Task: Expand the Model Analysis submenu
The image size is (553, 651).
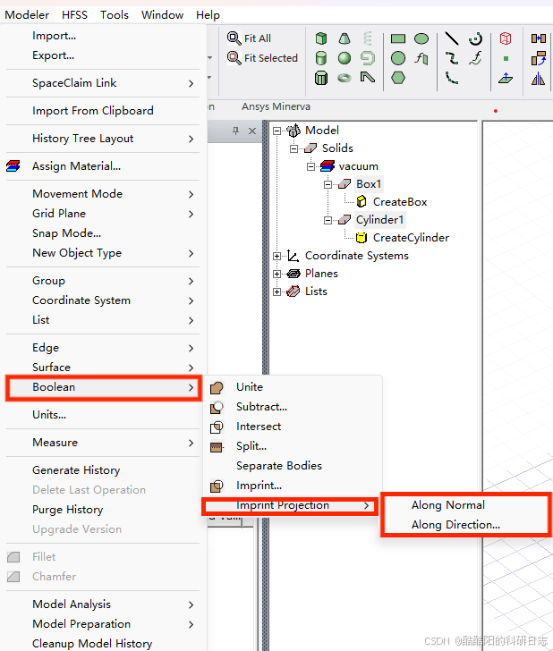Action: [x=103, y=604]
